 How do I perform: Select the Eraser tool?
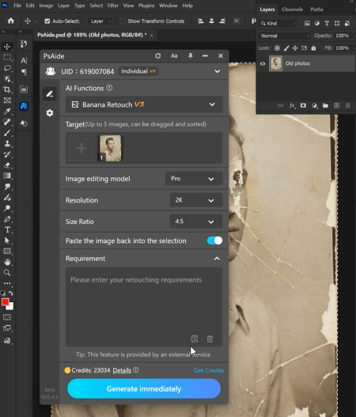click(7, 165)
